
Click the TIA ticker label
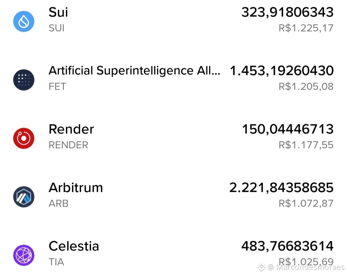56,262
